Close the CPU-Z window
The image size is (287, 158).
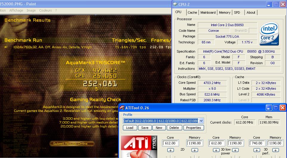click(283, 4)
